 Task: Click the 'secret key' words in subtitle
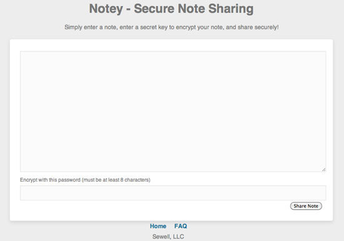154,27
